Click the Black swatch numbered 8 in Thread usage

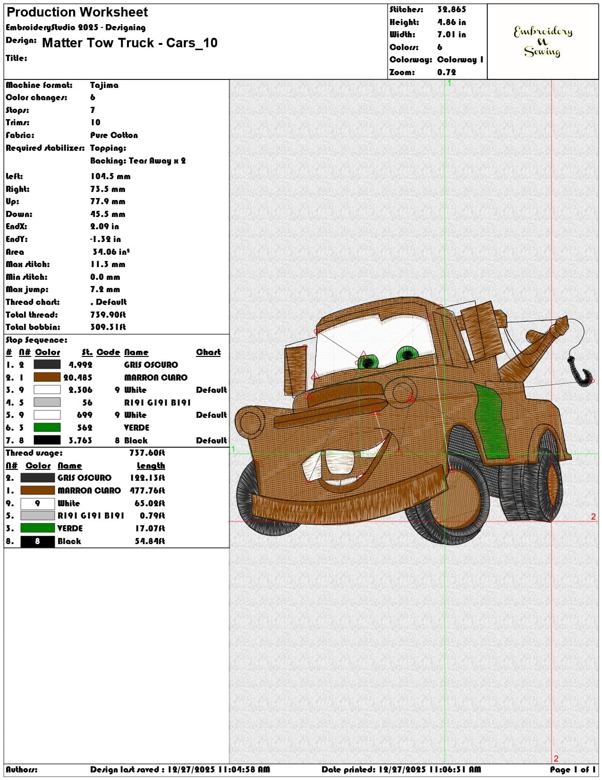click(x=38, y=541)
